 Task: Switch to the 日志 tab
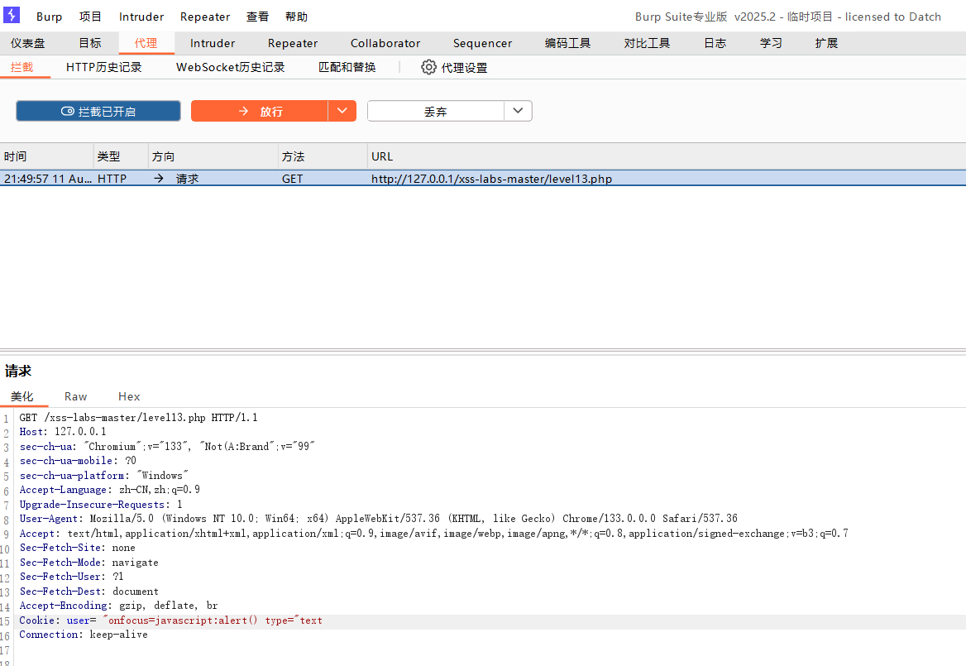click(x=715, y=43)
